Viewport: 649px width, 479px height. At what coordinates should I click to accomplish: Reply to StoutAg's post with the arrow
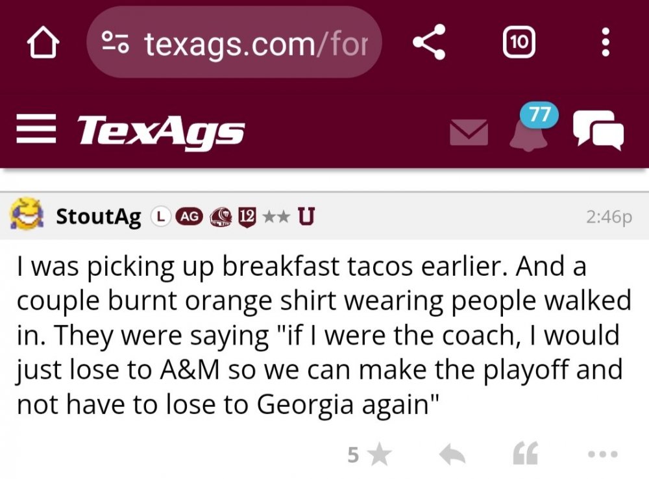452,456
